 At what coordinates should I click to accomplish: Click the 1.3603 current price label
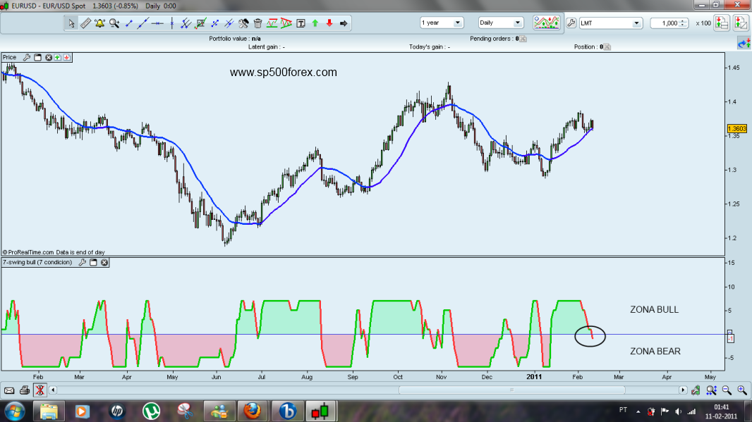(737, 128)
